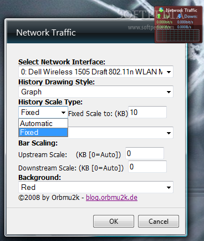Confirm settings with the OK button

tap(114, 221)
